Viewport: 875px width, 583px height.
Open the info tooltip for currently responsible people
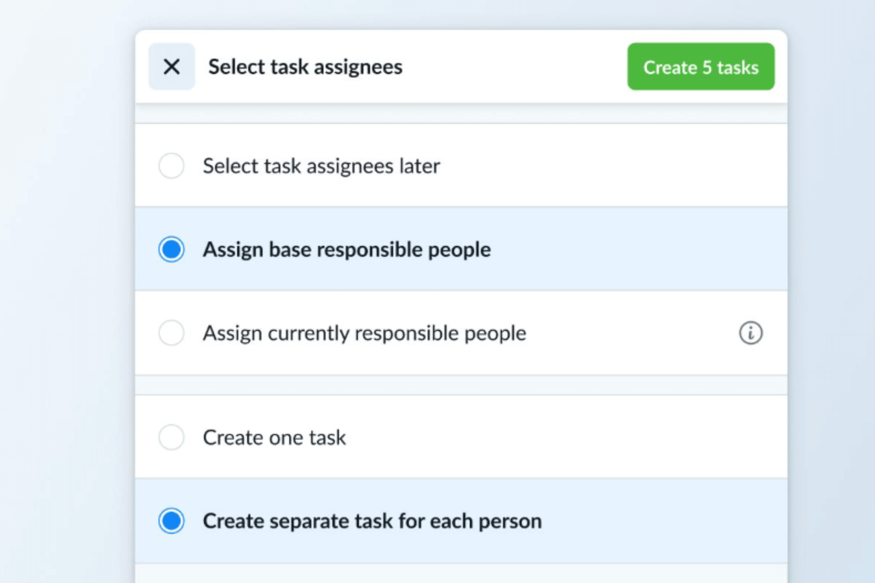pyautogui.click(x=750, y=332)
